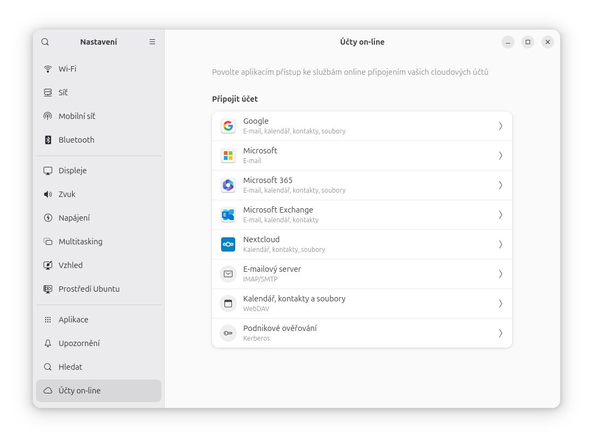Select the Displeje monitor icon

[48, 171]
